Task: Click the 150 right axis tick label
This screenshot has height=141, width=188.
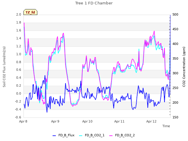Action: 175,117
